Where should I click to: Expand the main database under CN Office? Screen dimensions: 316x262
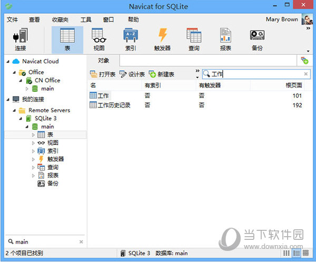[x=27, y=89]
